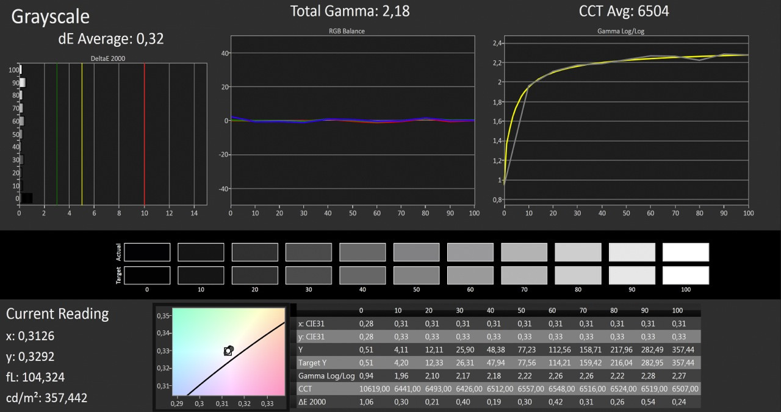Click the CCT value 10619,00
781x412 pixels.
(x=374, y=389)
